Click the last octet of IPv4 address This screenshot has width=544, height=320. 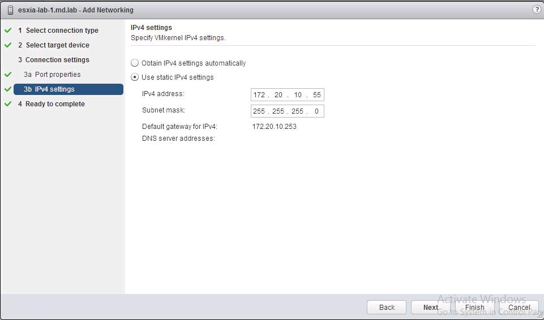click(316, 95)
